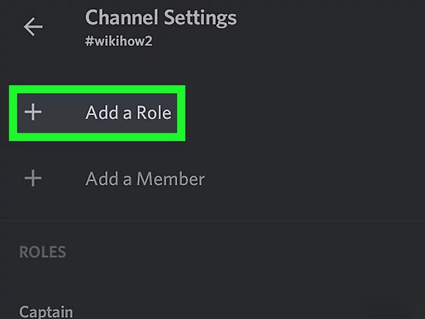Click the Captain role entry text
This screenshot has width=425, height=319.
pos(46,310)
